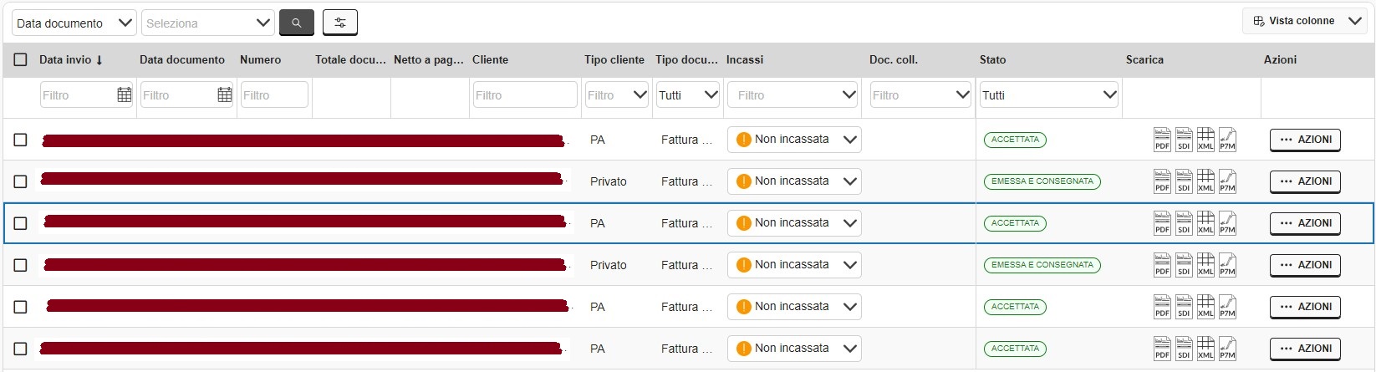Click the search magnifier button
The height and width of the screenshot is (372, 1376).
tap(297, 23)
